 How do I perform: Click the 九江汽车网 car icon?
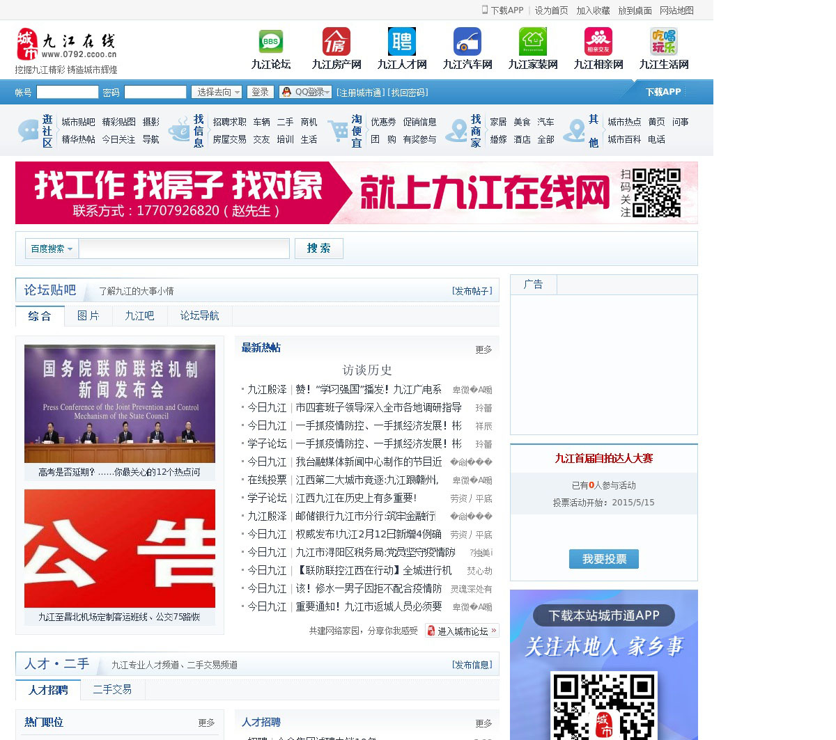467,42
